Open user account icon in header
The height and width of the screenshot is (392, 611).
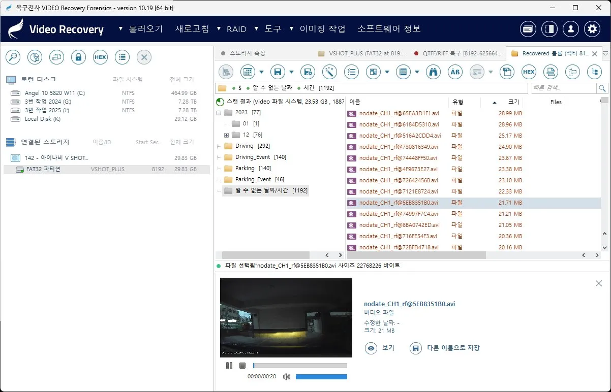(571, 29)
